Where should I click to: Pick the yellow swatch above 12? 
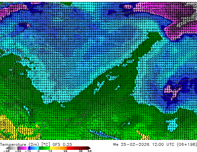[51, 148]
